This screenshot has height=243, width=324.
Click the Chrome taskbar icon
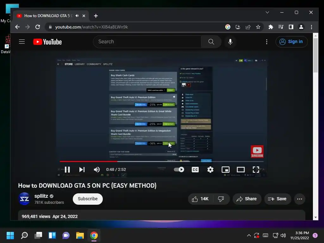94,235
